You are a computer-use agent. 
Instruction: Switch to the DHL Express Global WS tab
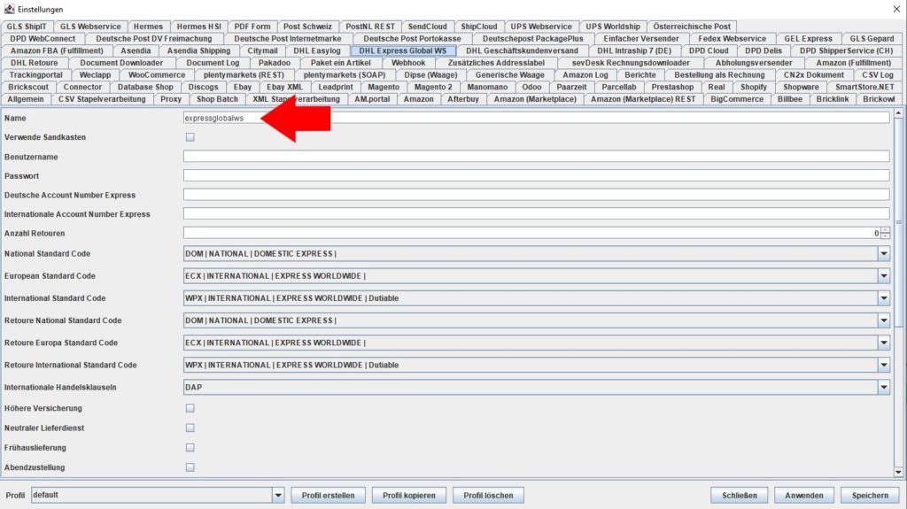[x=403, y=51]
